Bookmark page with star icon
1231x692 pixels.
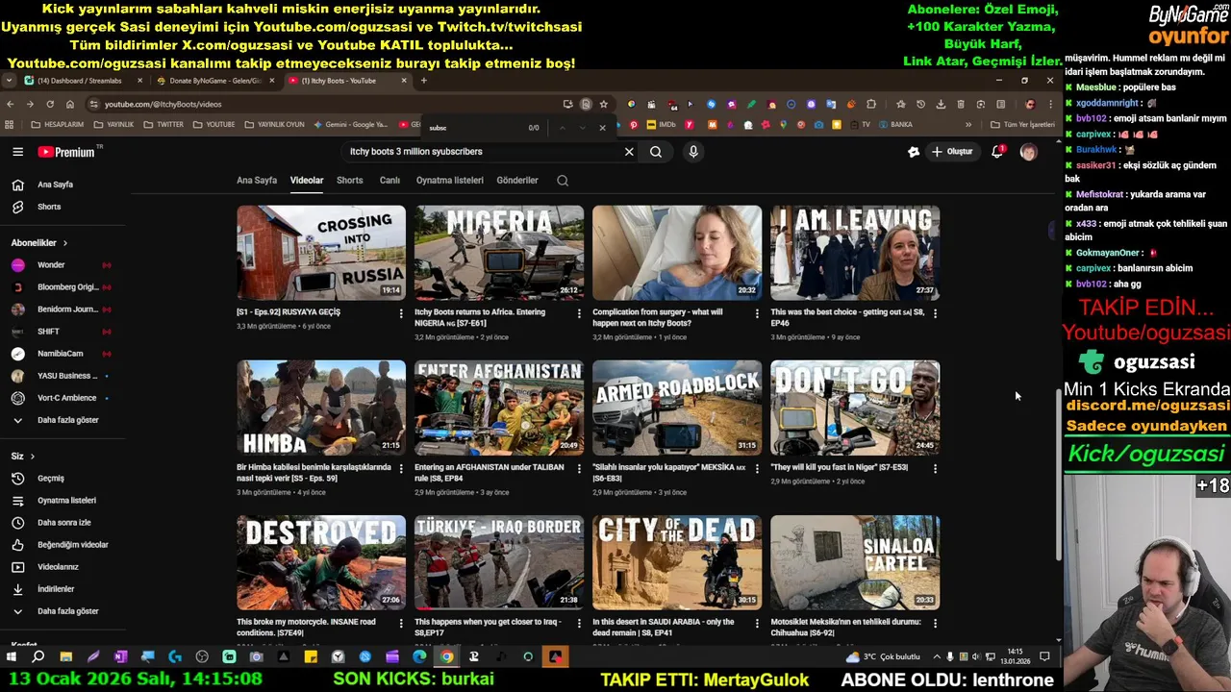[603, 104]
